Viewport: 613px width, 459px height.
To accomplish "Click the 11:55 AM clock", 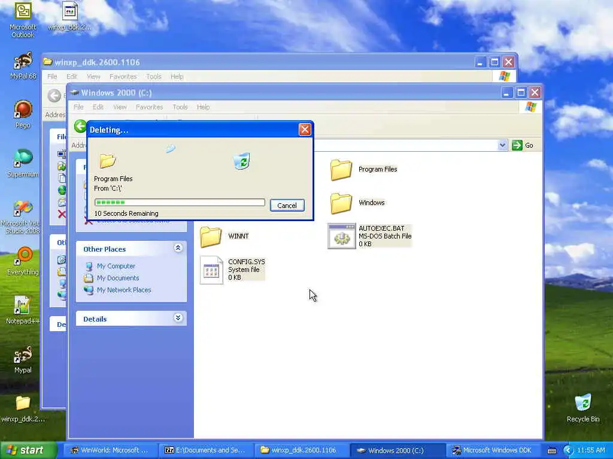I will click(x=591, y=451).
